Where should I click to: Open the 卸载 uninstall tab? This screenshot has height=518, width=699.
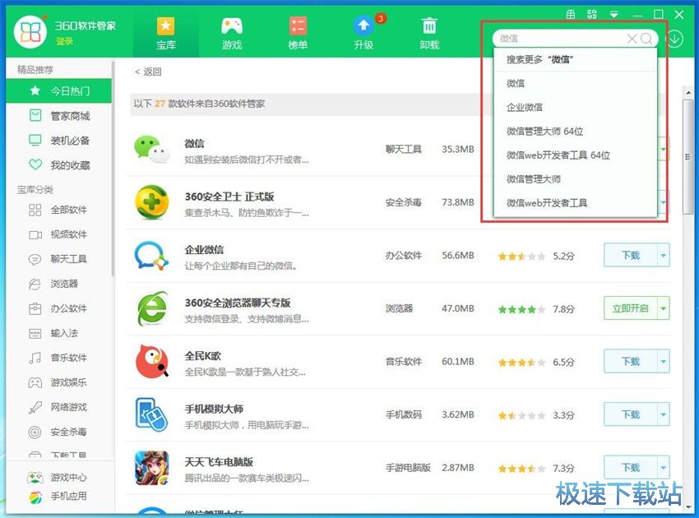(x=429, y=34)
